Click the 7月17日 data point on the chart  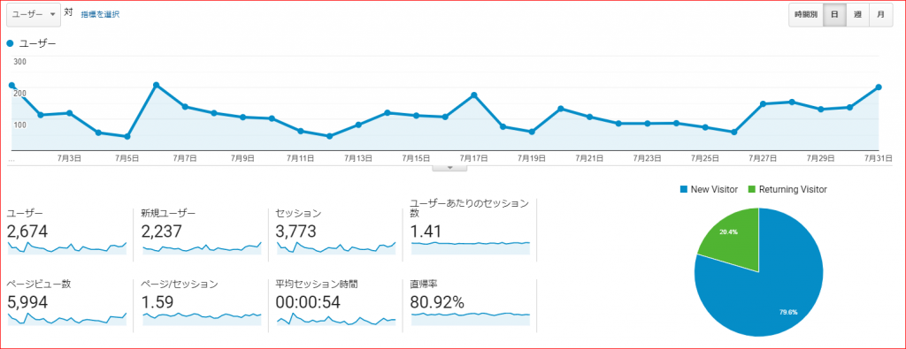pyautogui.click(x=474, y=95)
